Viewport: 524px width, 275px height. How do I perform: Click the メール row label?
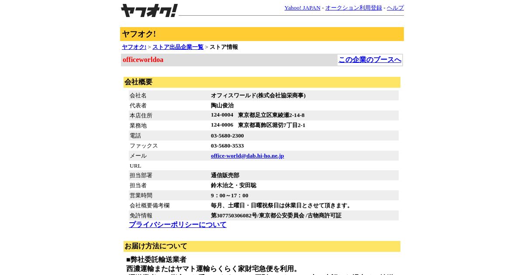coord(138,156)
